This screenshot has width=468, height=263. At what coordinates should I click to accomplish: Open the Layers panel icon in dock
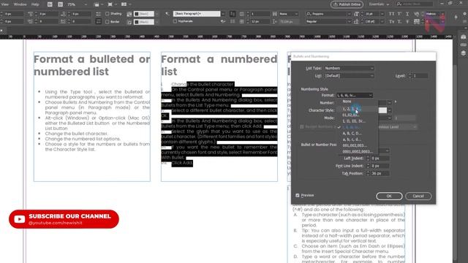pos(463,53)
